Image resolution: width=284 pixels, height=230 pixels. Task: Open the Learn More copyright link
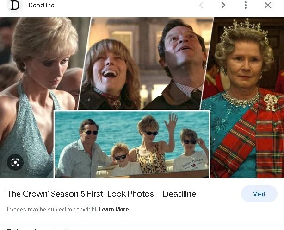point(114,210)
